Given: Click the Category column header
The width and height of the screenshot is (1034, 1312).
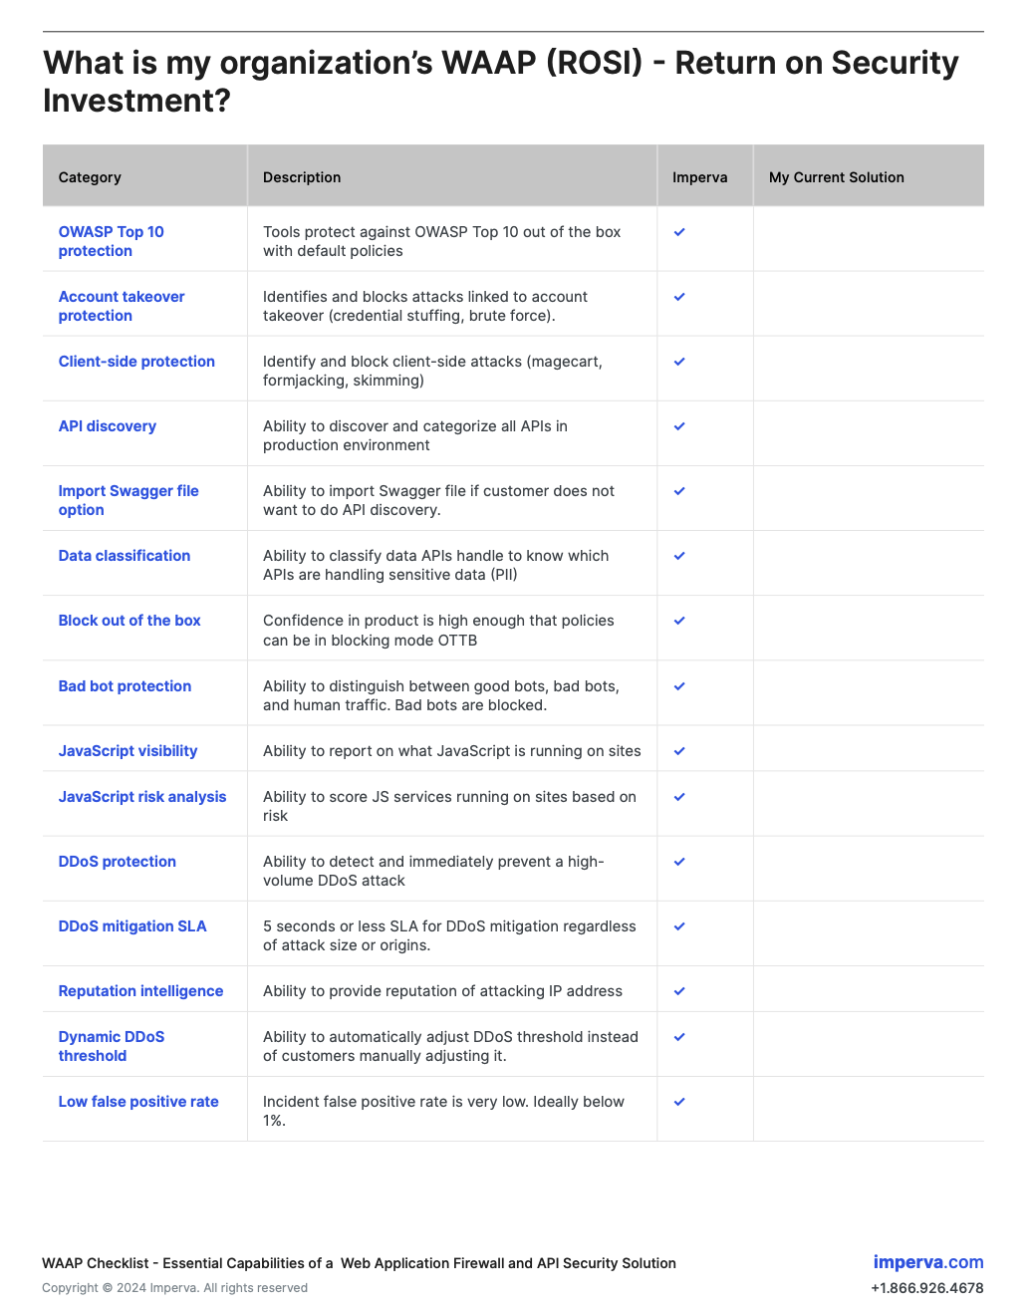Looking at the screenshot, I should pos(90,177).
